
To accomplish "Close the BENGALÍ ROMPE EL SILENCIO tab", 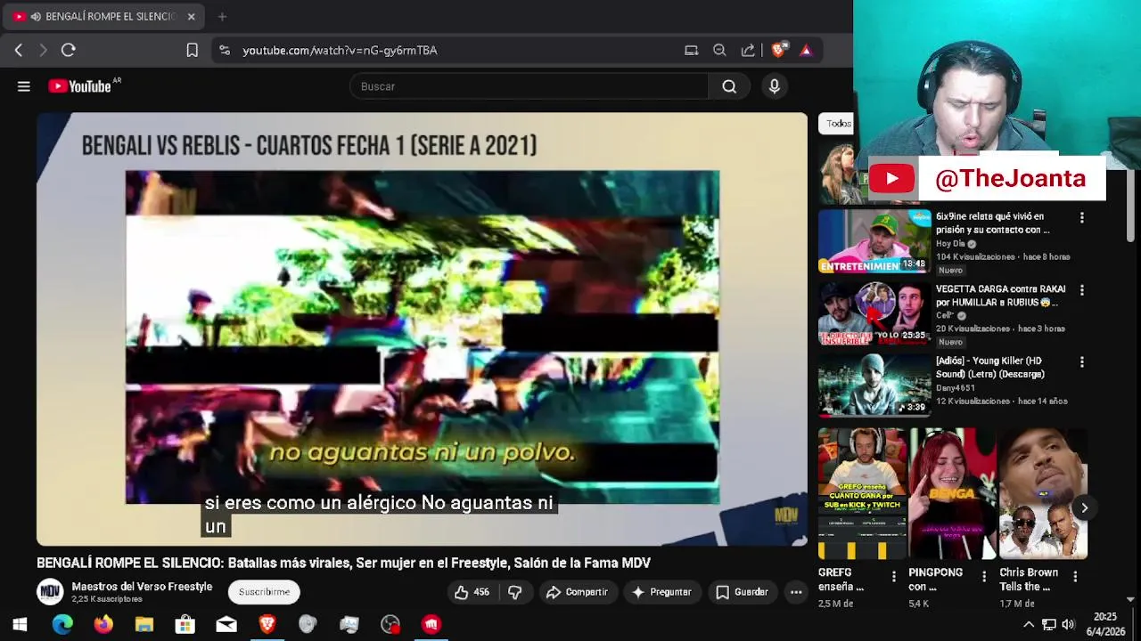I will coord(191,16).
